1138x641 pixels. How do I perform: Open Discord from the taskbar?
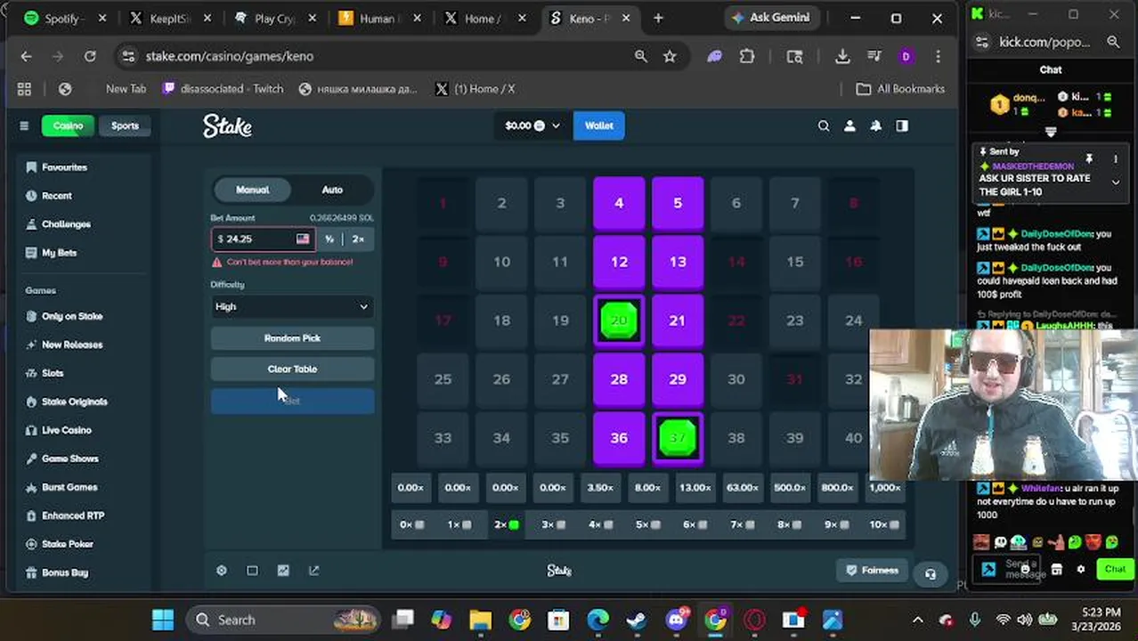(677, 620)
